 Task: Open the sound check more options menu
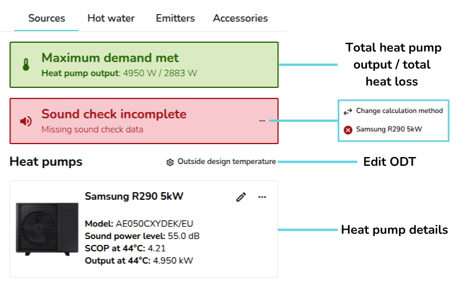click(x=261, y=121)
